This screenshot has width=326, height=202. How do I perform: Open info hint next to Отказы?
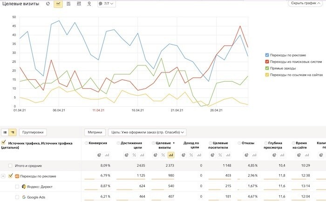(239, 143)
